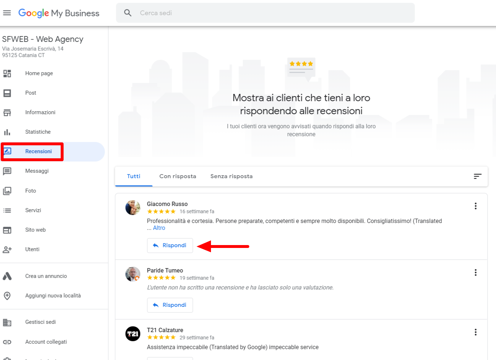Open T21 Calzature's profile picture
This screenshot has height=360, width=496.
(x=133, y=334)
